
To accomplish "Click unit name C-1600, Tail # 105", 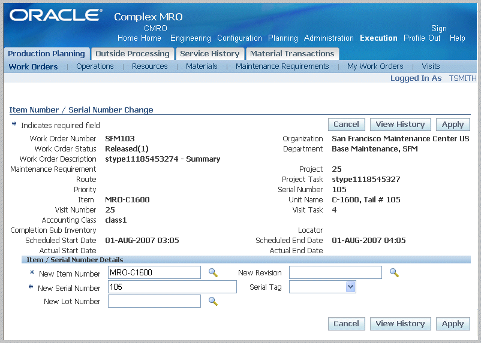I will [366, 200].
